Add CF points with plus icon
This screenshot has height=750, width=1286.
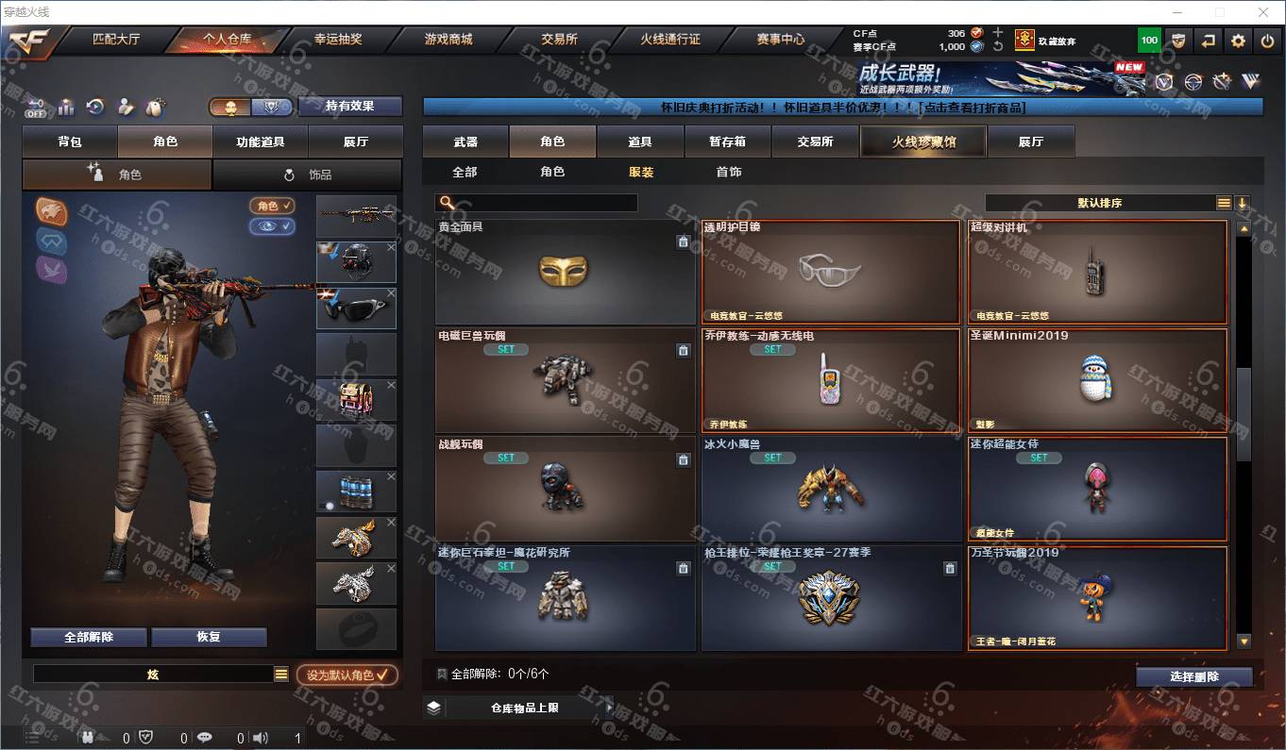click(x=998, y=32)
